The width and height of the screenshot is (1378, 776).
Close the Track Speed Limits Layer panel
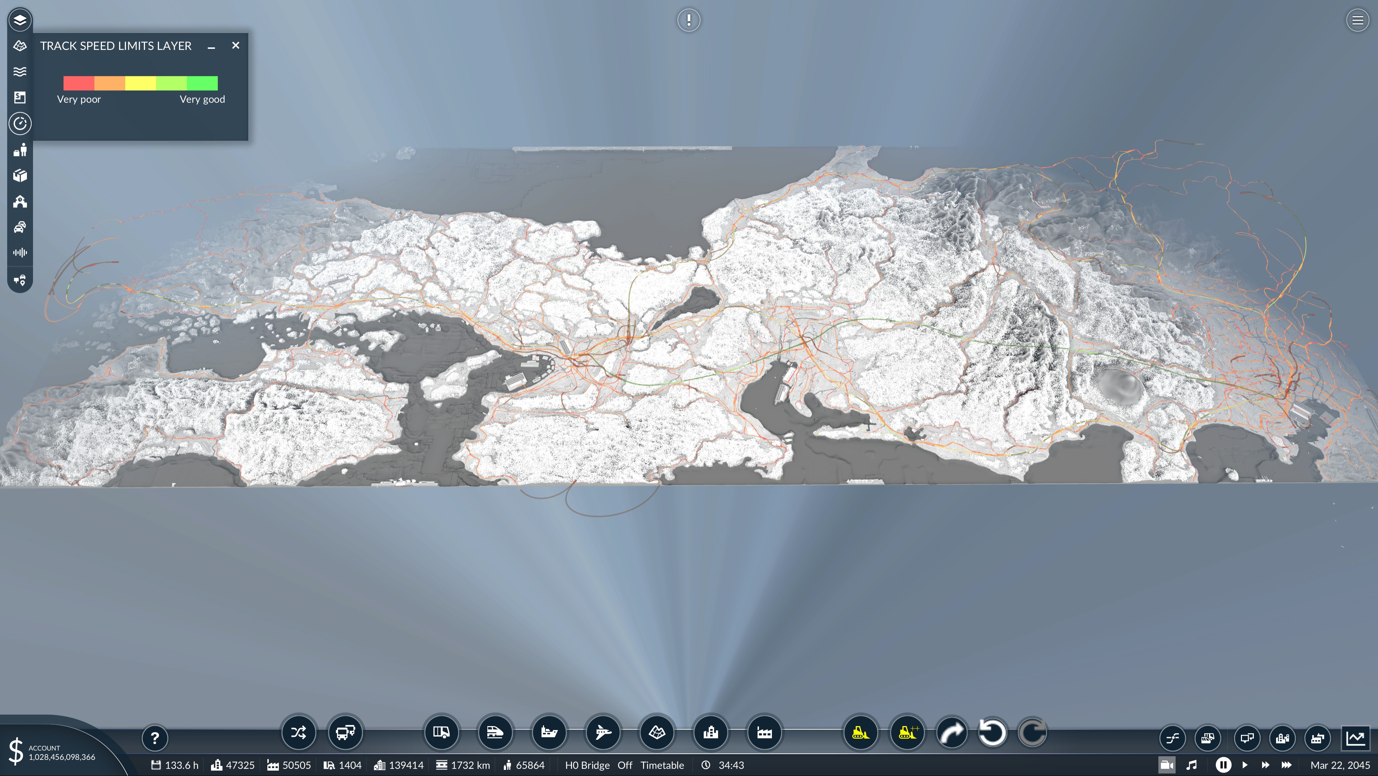(x=235, y=46)
